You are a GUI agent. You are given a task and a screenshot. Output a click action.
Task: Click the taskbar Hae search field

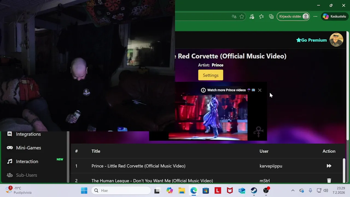click(121, 190)
